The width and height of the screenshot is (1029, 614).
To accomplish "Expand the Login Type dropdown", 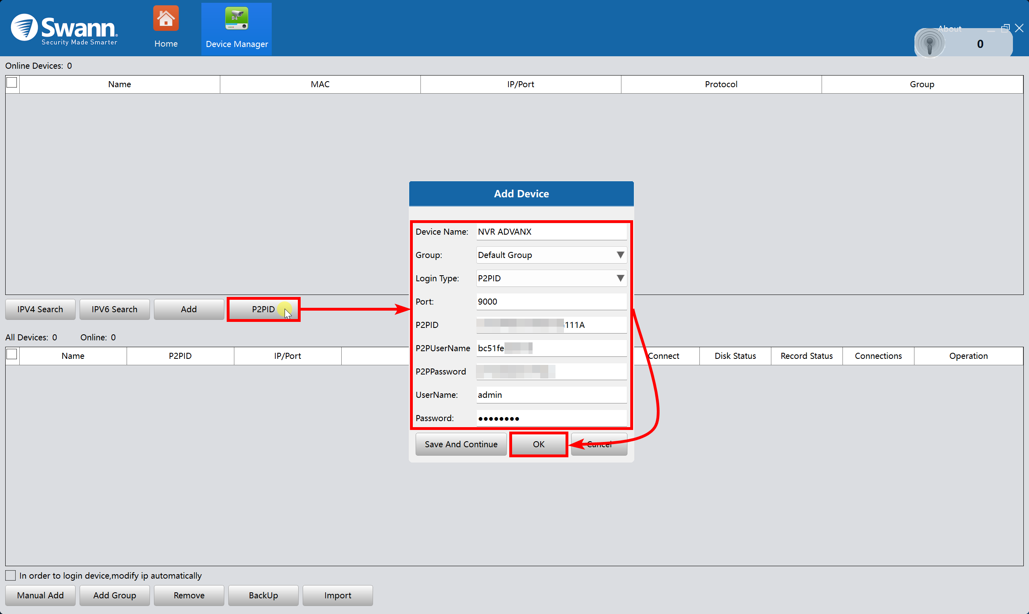I will click(620, 278).
